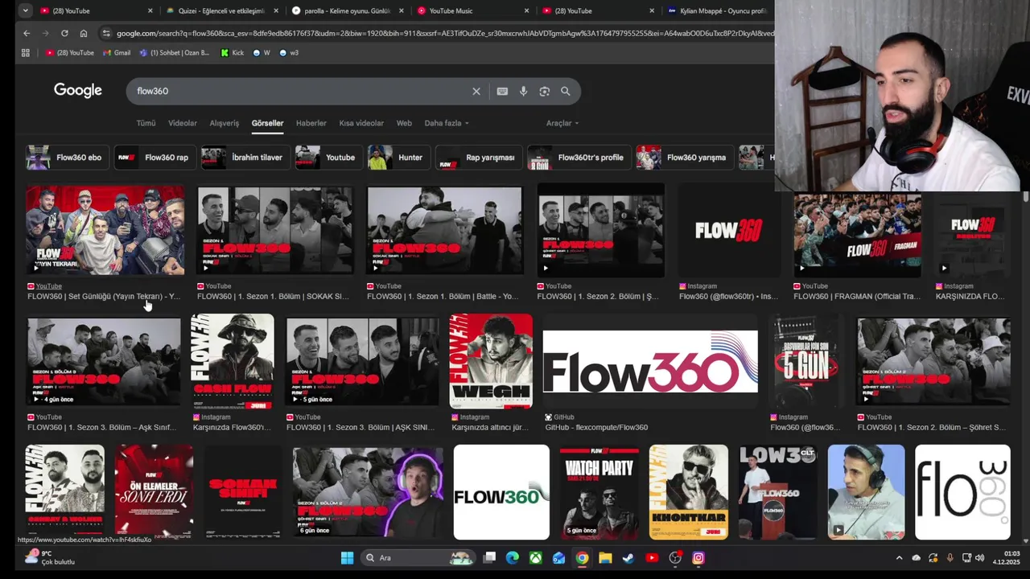Switch to the Tümü results tab
This screenshot has width=1030, height=579.
tap(146, 123)
